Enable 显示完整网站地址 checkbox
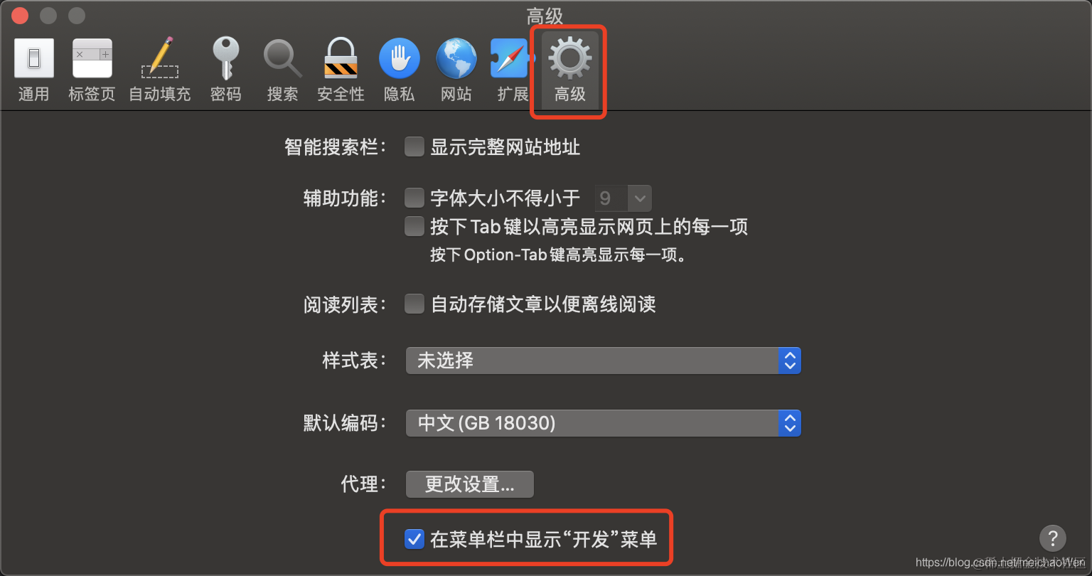The image size is (1092, 576). [x=414, y=147]
